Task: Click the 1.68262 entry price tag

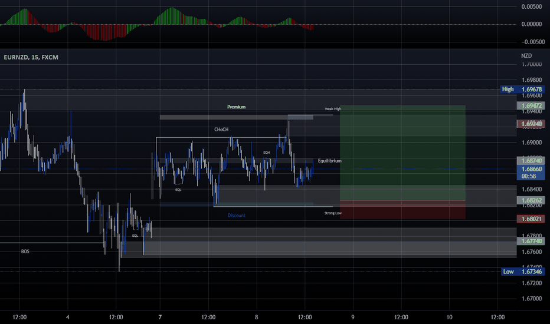Action: [x=531, y=200]
